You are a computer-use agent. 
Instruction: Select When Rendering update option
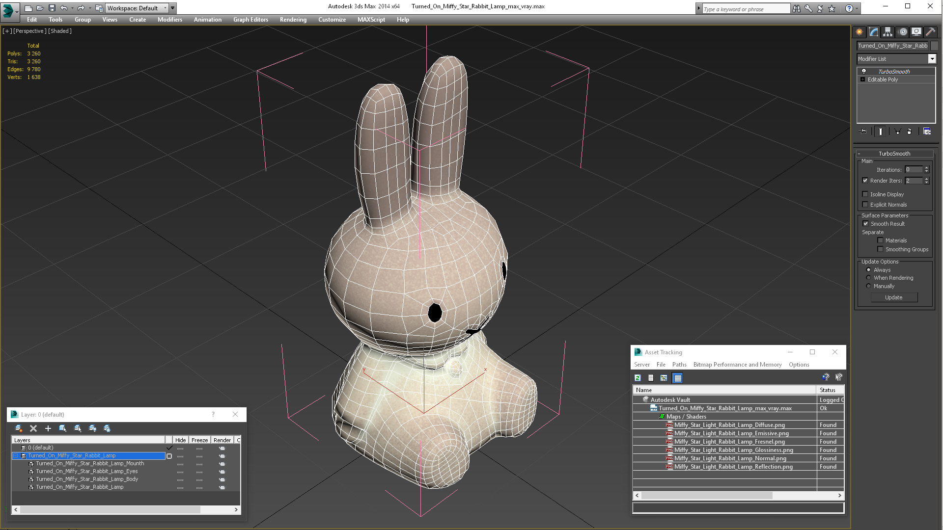[868, 278]
